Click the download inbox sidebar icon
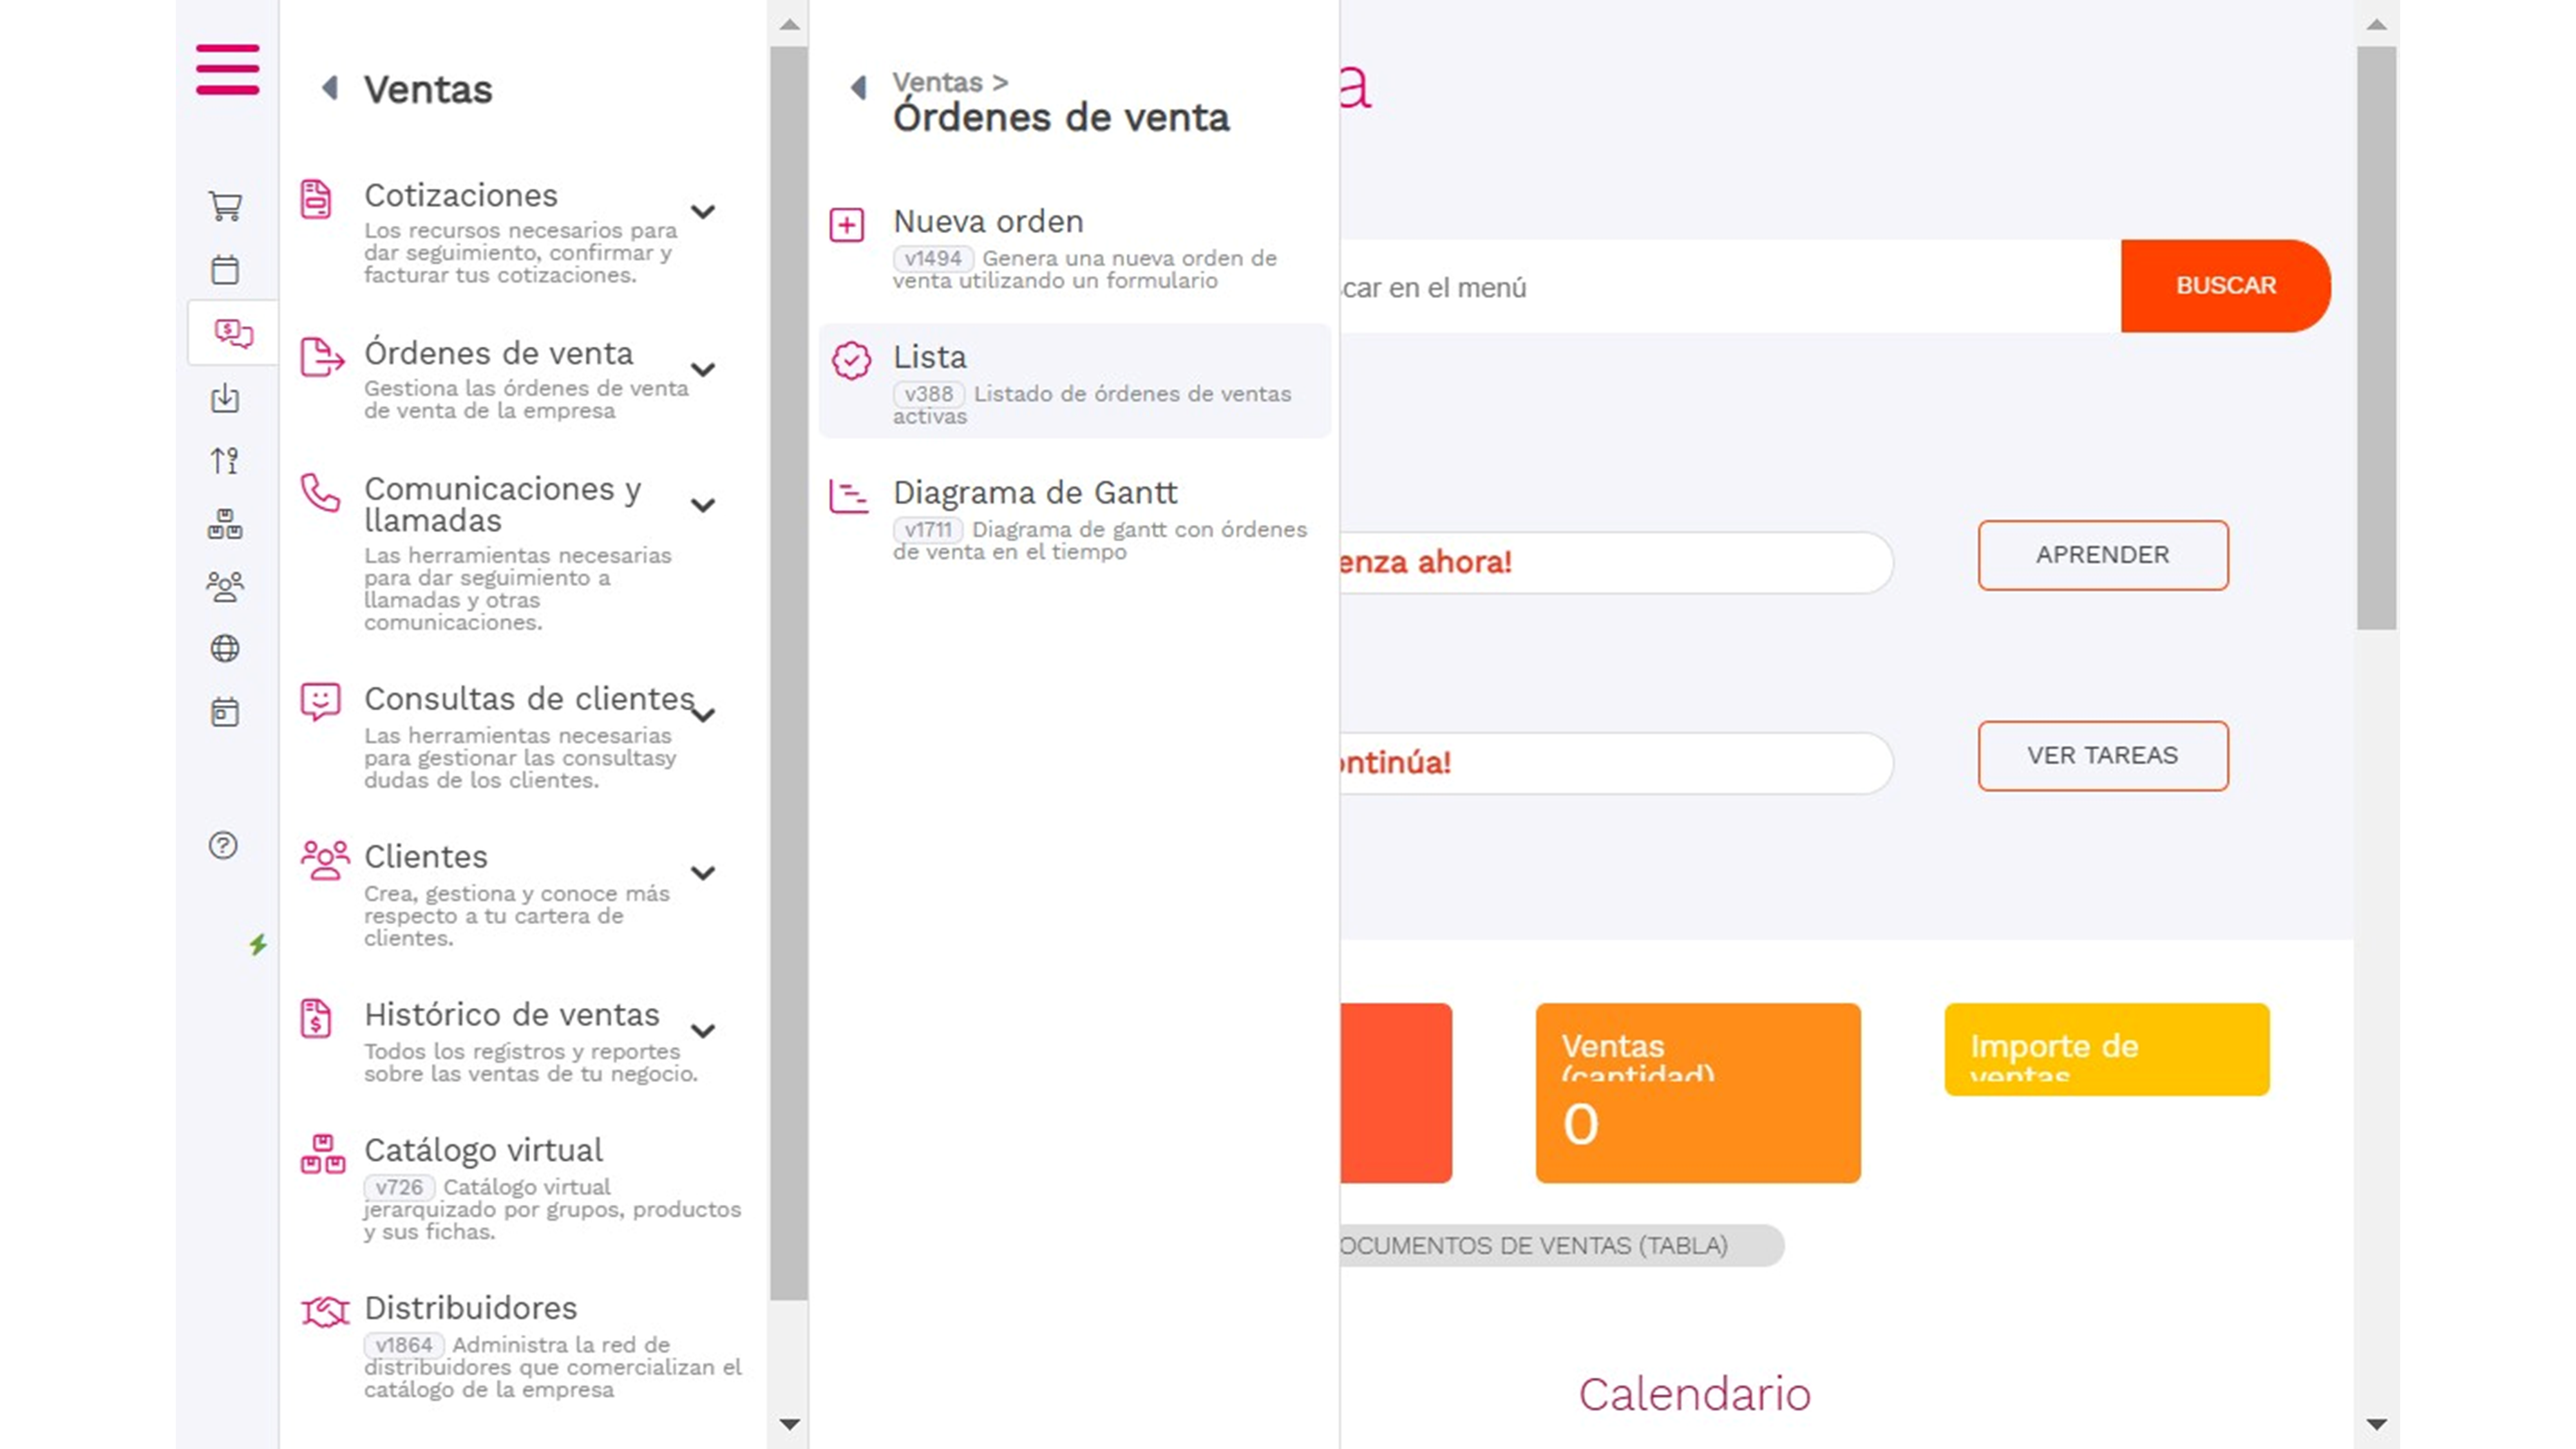Screen dimensions: 2576x1449 pos(225,398)
